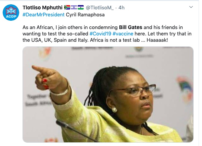Viewport: 202px width, 146px height.
Task: Open the tweet's more-options chevron
Action: [191, 7]
